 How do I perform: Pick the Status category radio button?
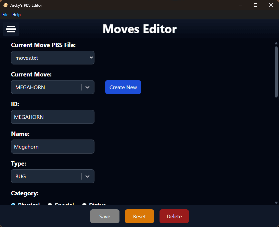click(84, 204)
